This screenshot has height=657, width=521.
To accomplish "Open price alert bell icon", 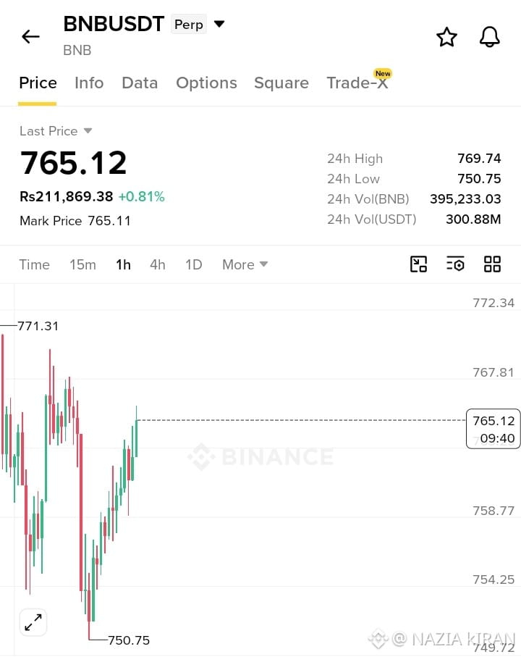I will pyautogui.click(x=489, y=37).
